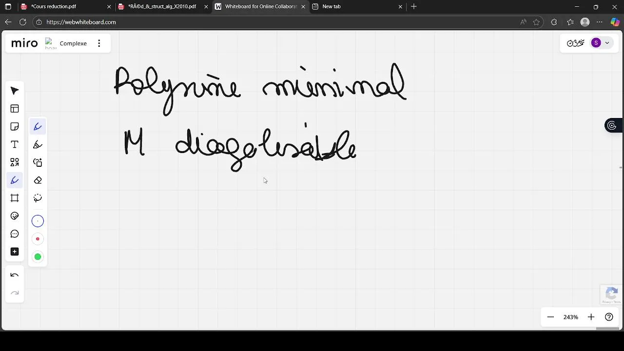
Task: Pick the green pen color swatch
Action: pyautogui.click(x=38, y=257)
